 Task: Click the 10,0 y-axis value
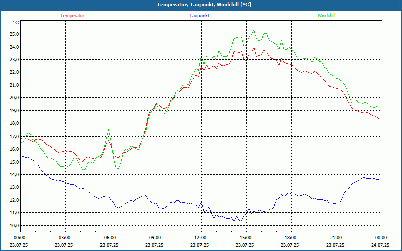pyautogui.click(x=15, y=225)
